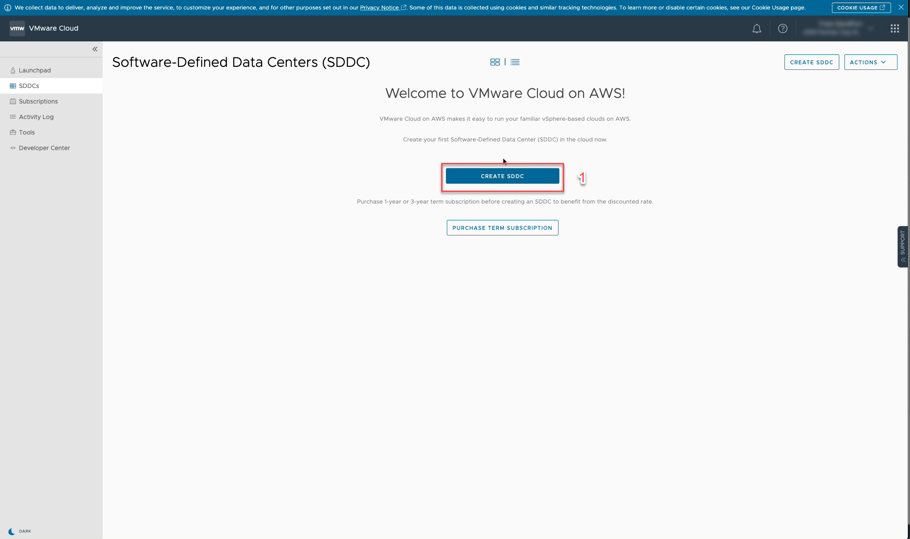
Task: Select SDDCs in sidebar
Action: [51, 86]
